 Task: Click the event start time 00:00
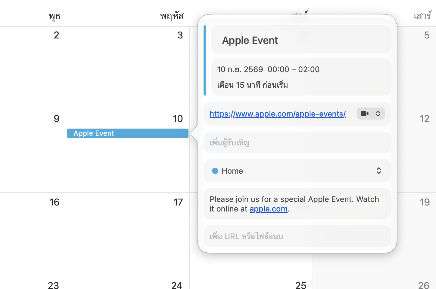(278, 69)
